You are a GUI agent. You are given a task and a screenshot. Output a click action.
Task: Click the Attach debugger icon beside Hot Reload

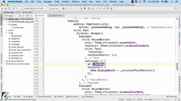[x=81, y=8]
